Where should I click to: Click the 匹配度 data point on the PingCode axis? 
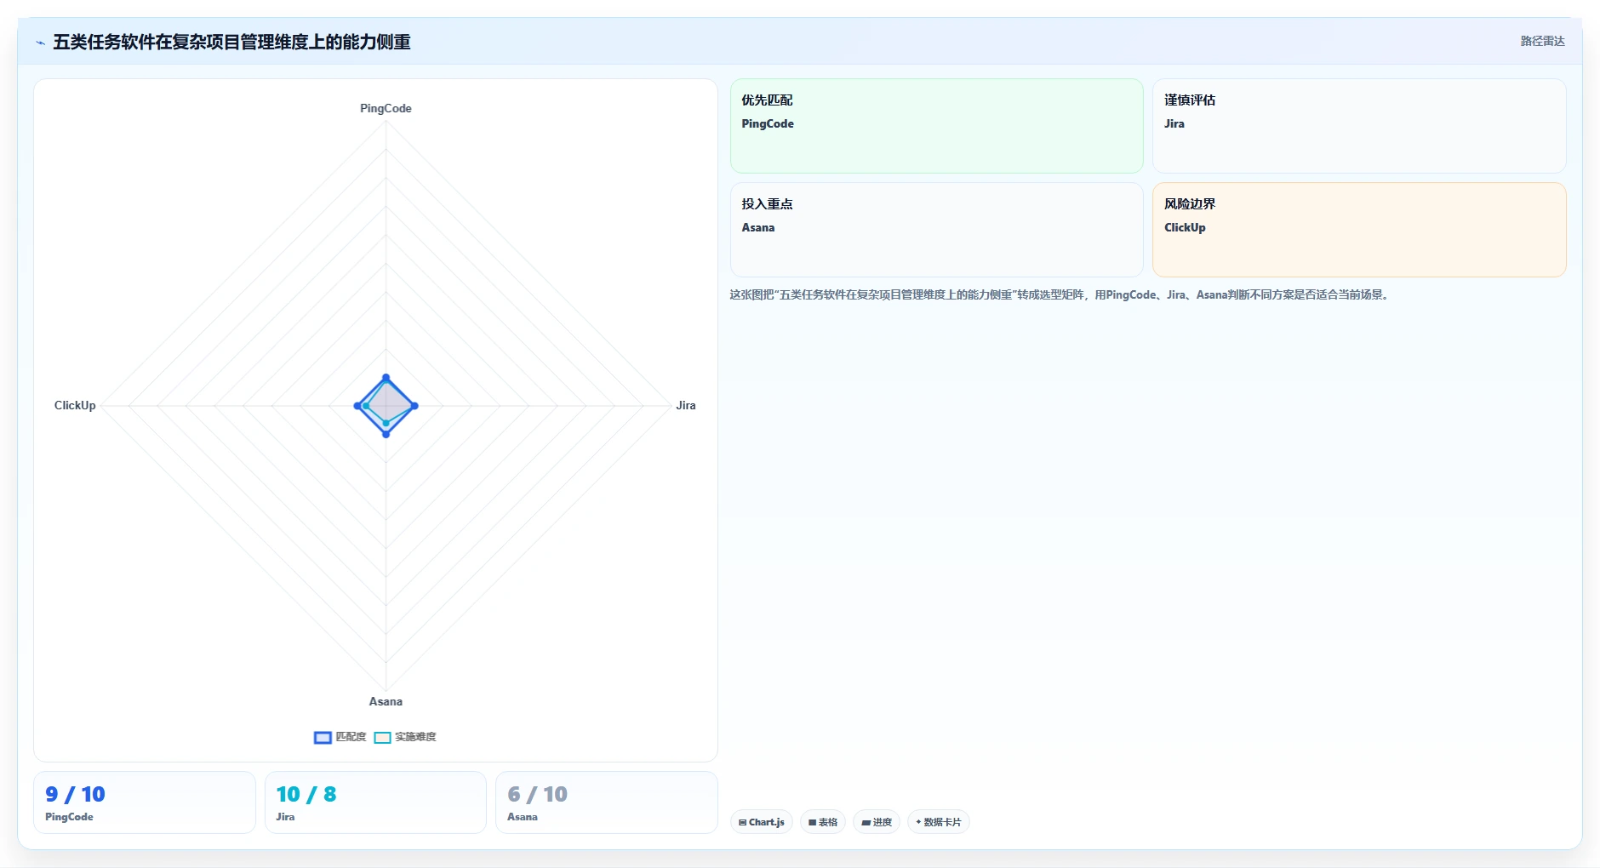pos(386,377)
